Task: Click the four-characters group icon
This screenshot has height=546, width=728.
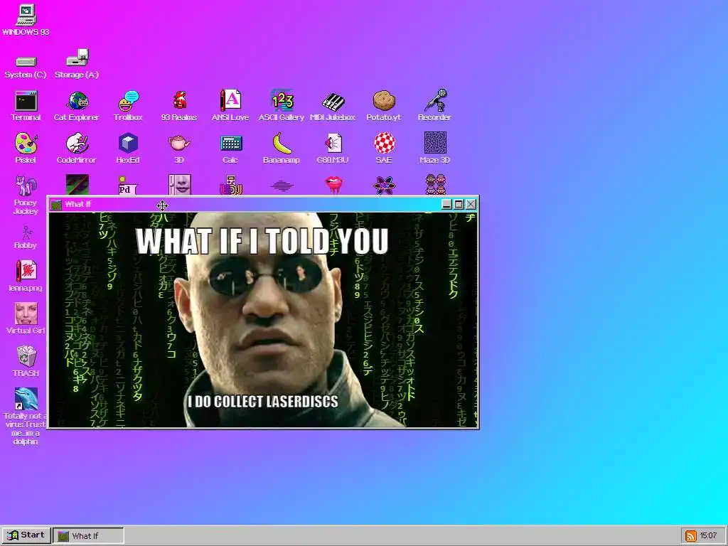Action: point(435,184)
